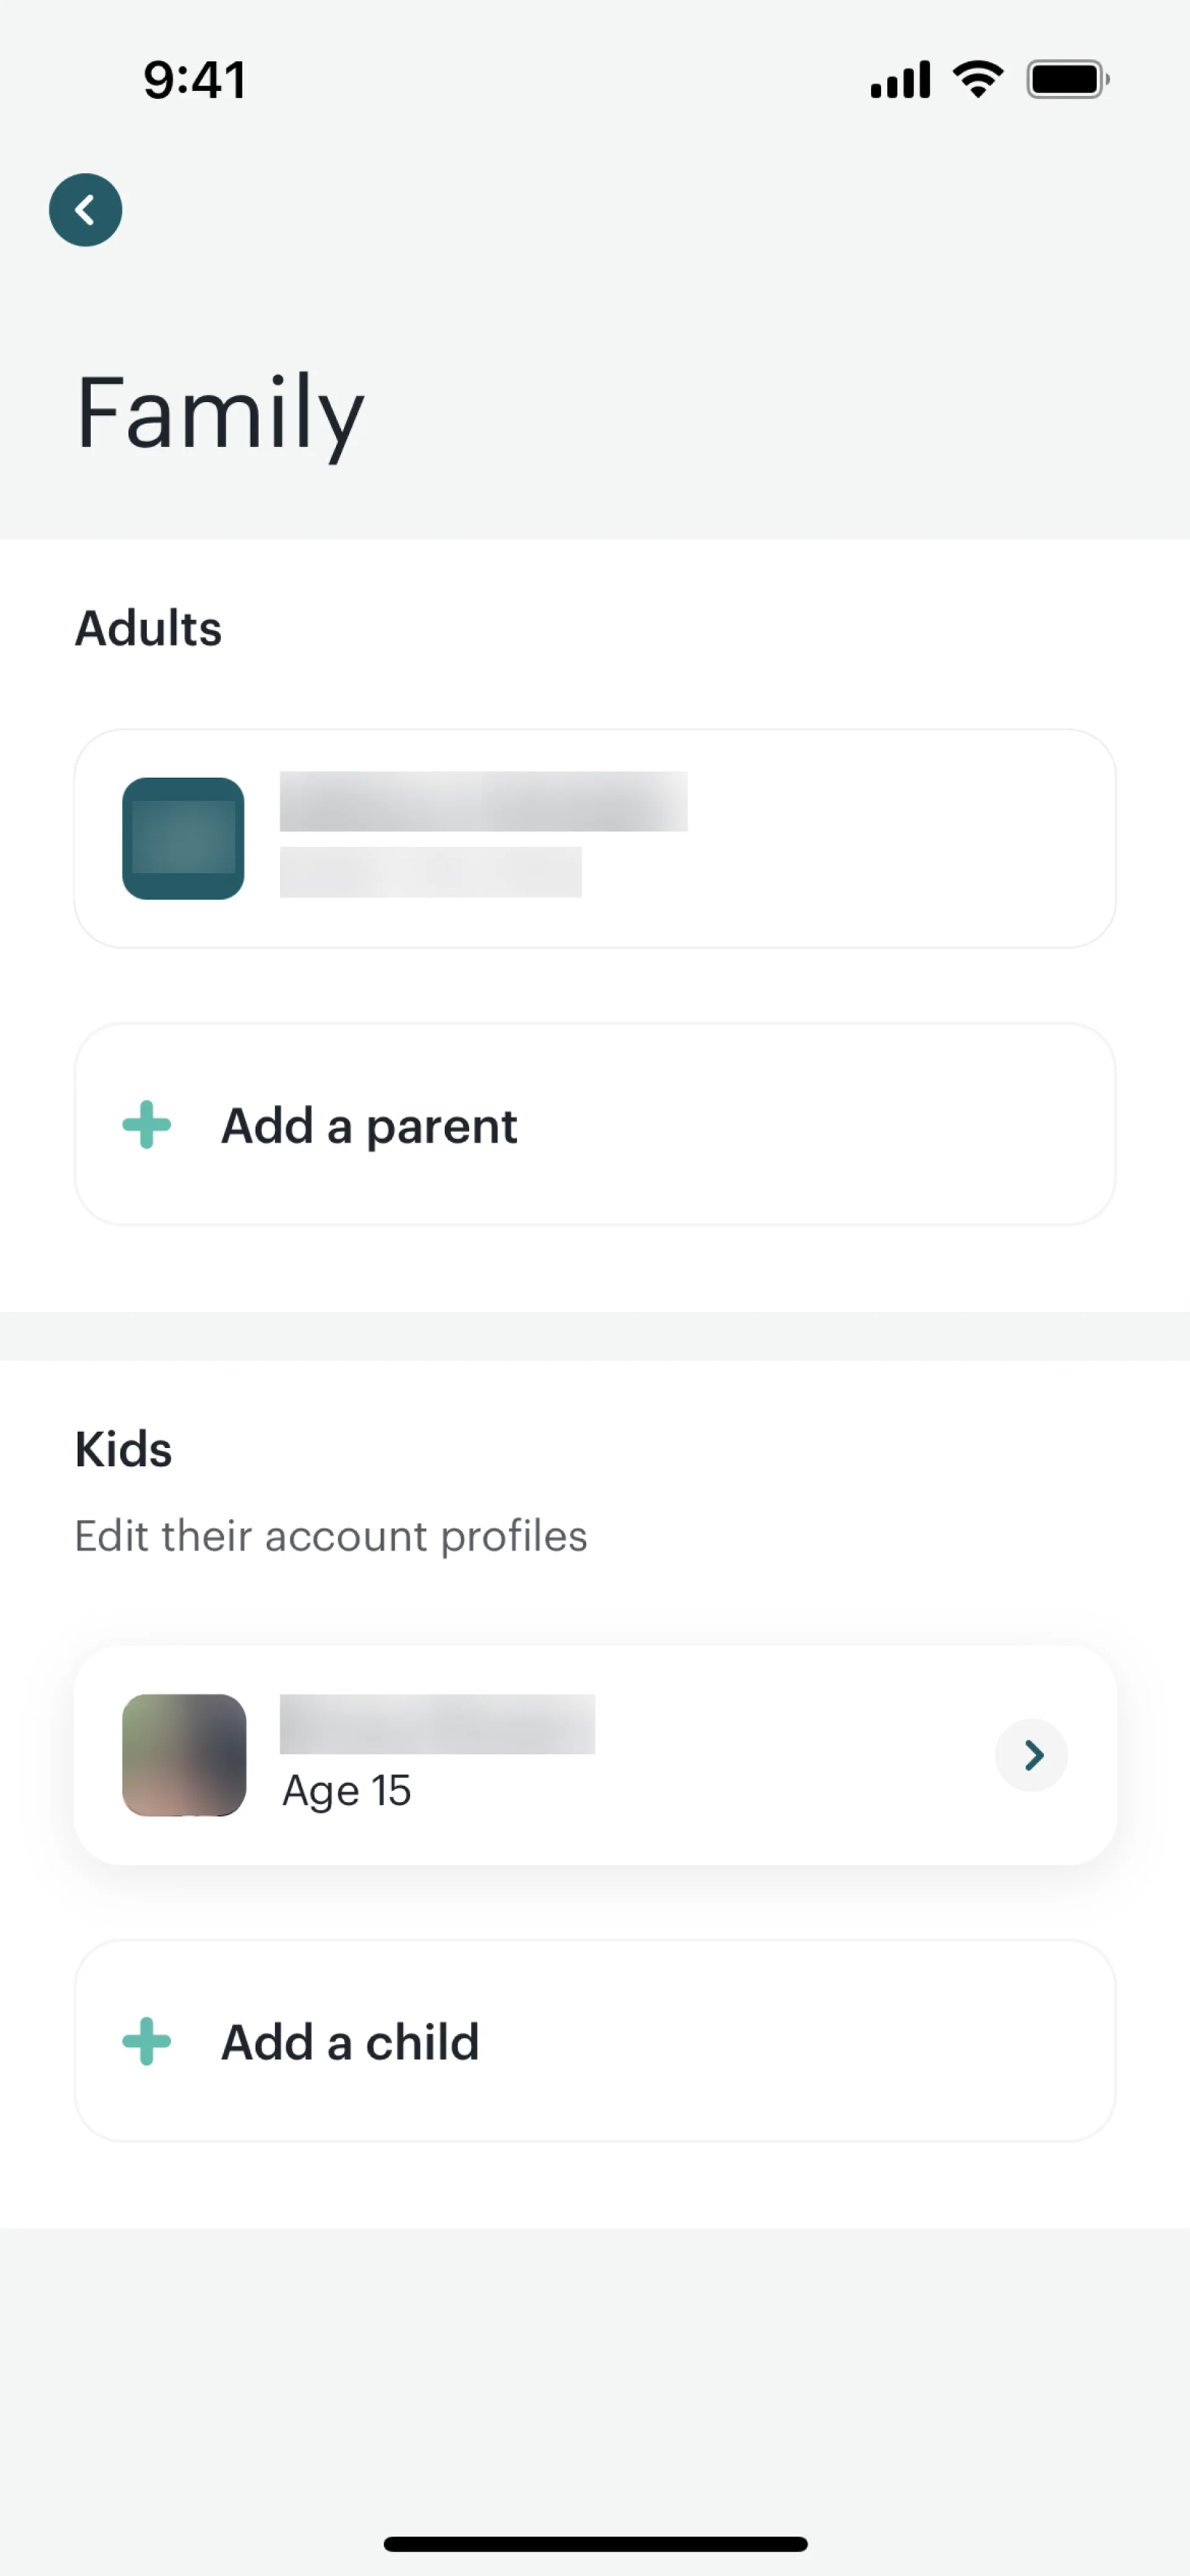Click the Edit their account profiles subtitle
The image size is (1190, 2576).
(331, 1536)
